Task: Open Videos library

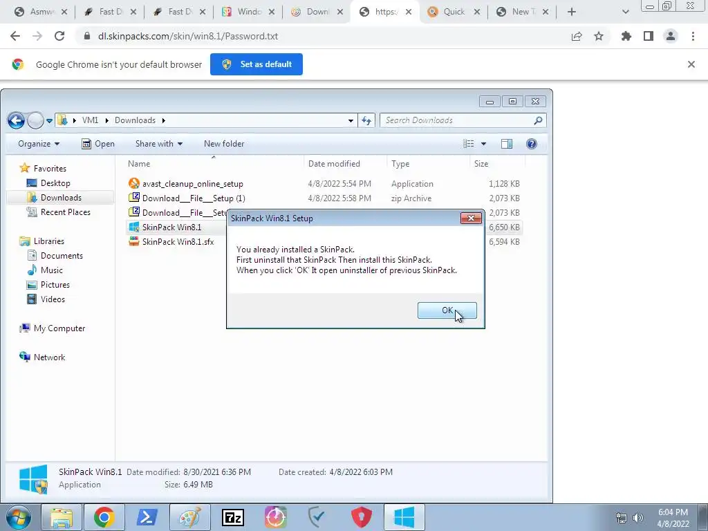Action: [53, 299]
